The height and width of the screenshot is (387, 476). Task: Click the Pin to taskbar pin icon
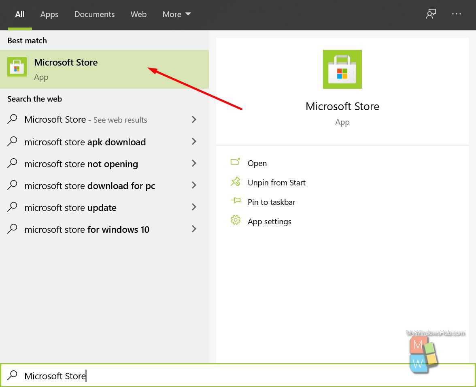click(235, 201)
